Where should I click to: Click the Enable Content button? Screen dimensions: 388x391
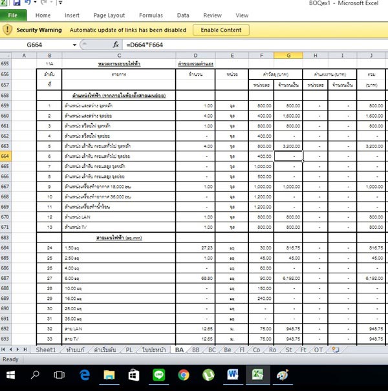point(221,30)
